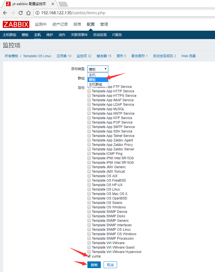
Task: Open the Web 场景 link
Action: (x=188, y=56)
